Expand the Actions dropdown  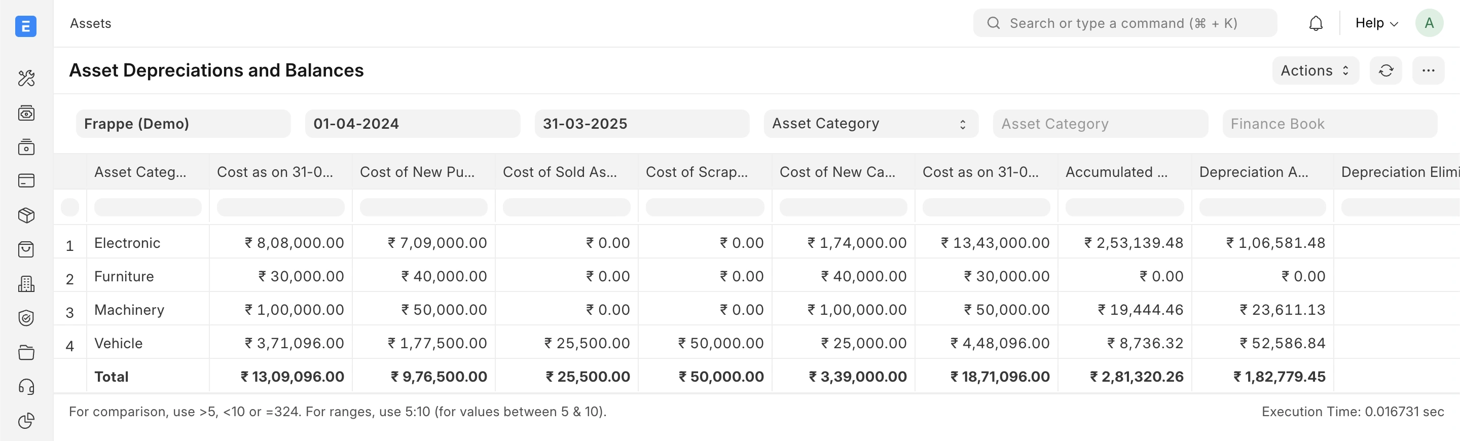point(1315,70)
